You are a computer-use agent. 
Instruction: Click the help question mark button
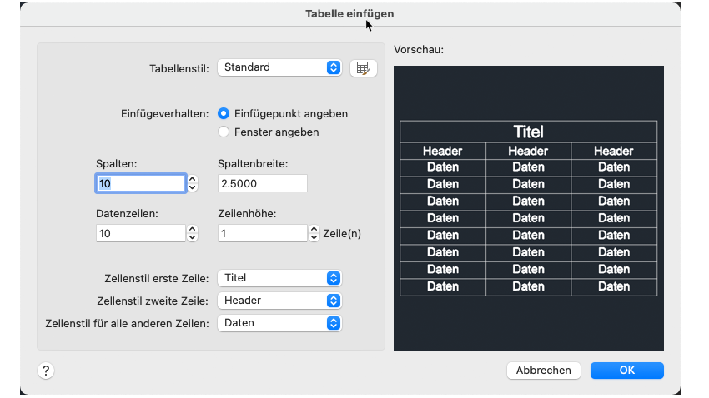tap(46, 371)
